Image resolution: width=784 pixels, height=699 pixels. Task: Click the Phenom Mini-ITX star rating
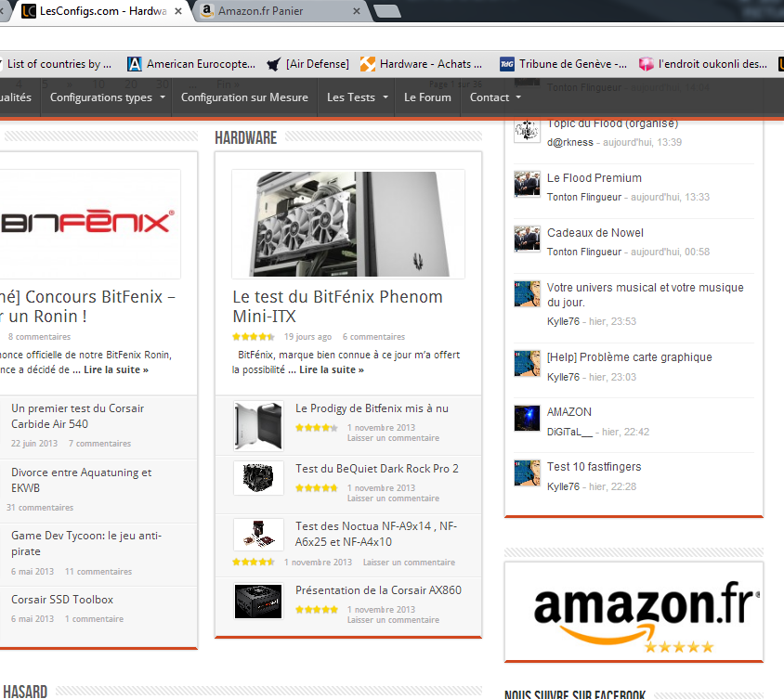[x=254, y=337]
